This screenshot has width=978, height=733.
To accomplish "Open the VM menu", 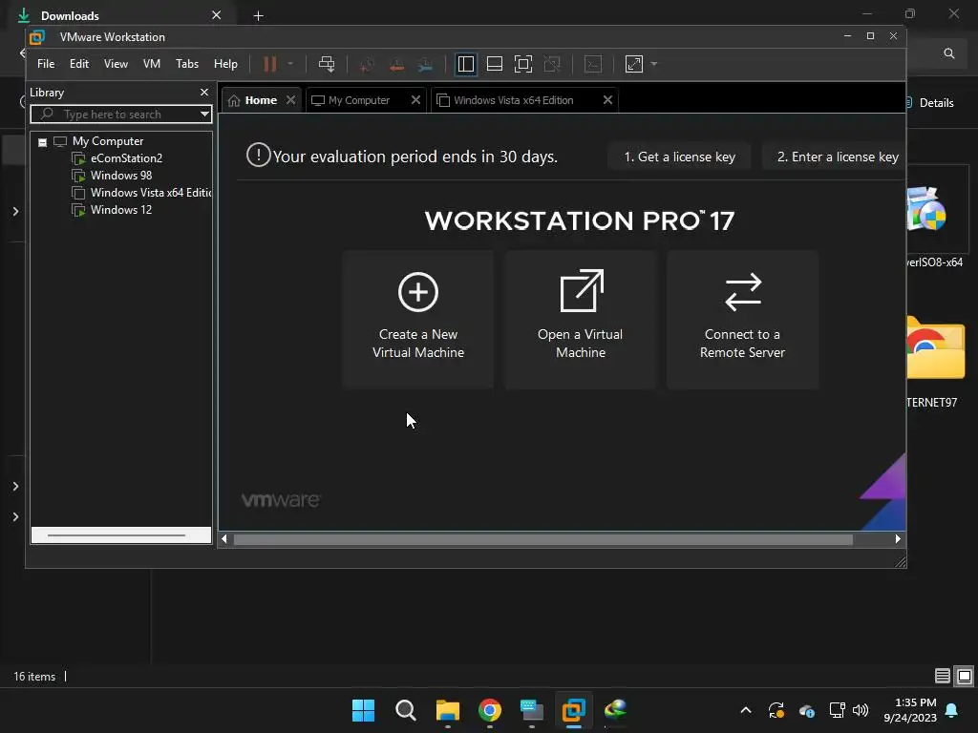I will pyautogui.click(x=152, y=64).
